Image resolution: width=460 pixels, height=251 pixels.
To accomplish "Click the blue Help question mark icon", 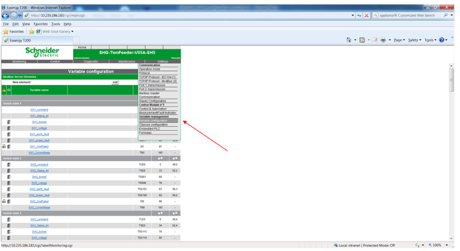I will coord(442,40).
